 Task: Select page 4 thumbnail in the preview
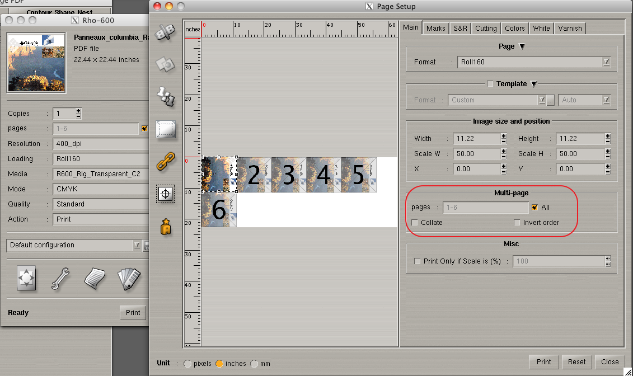323,175
